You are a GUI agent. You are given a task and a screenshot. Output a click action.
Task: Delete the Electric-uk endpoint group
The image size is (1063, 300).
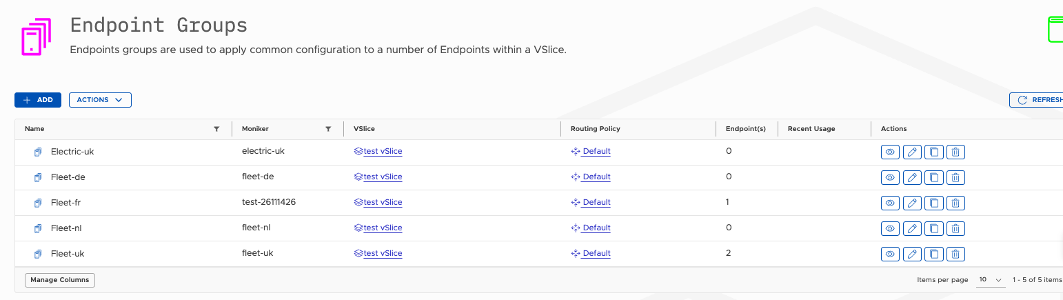pyautogui.click(x=955, y=152)
